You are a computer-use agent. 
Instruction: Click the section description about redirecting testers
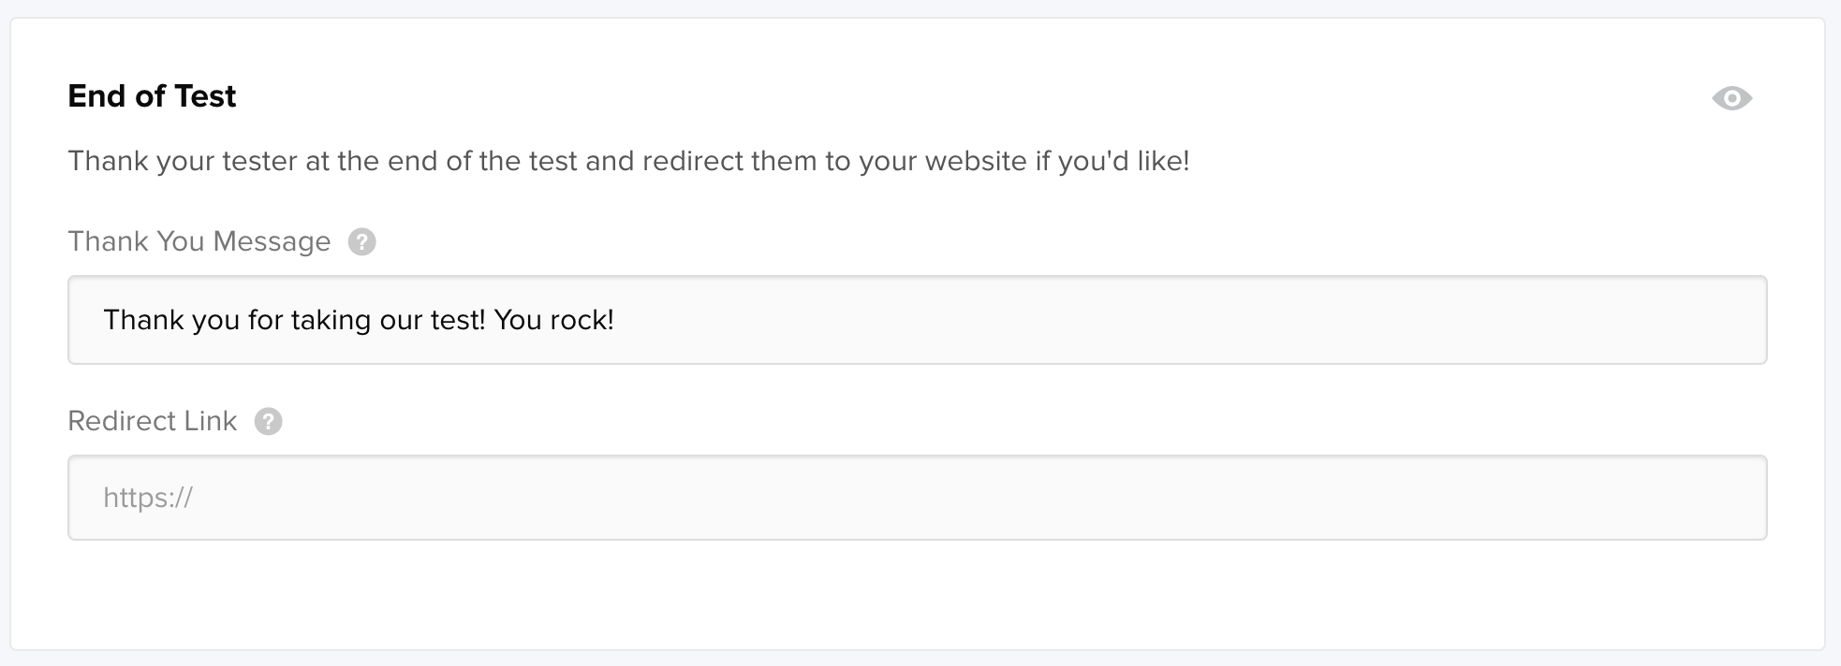tap(628, 161)
